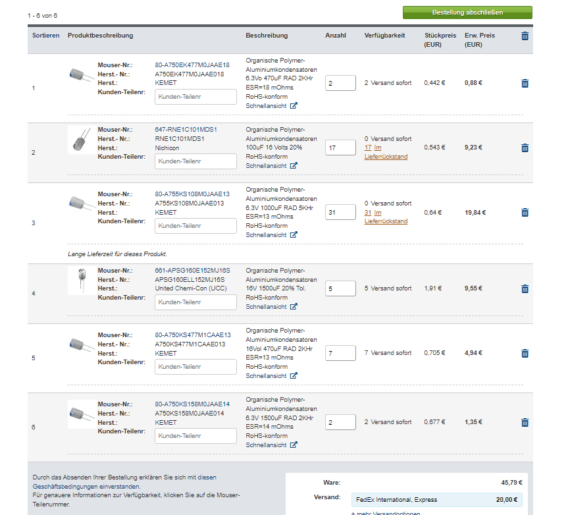Click 17 Im Lieferrückstand backorder link
This screenshot has height=515, width=568.
[x=386, y=152]
